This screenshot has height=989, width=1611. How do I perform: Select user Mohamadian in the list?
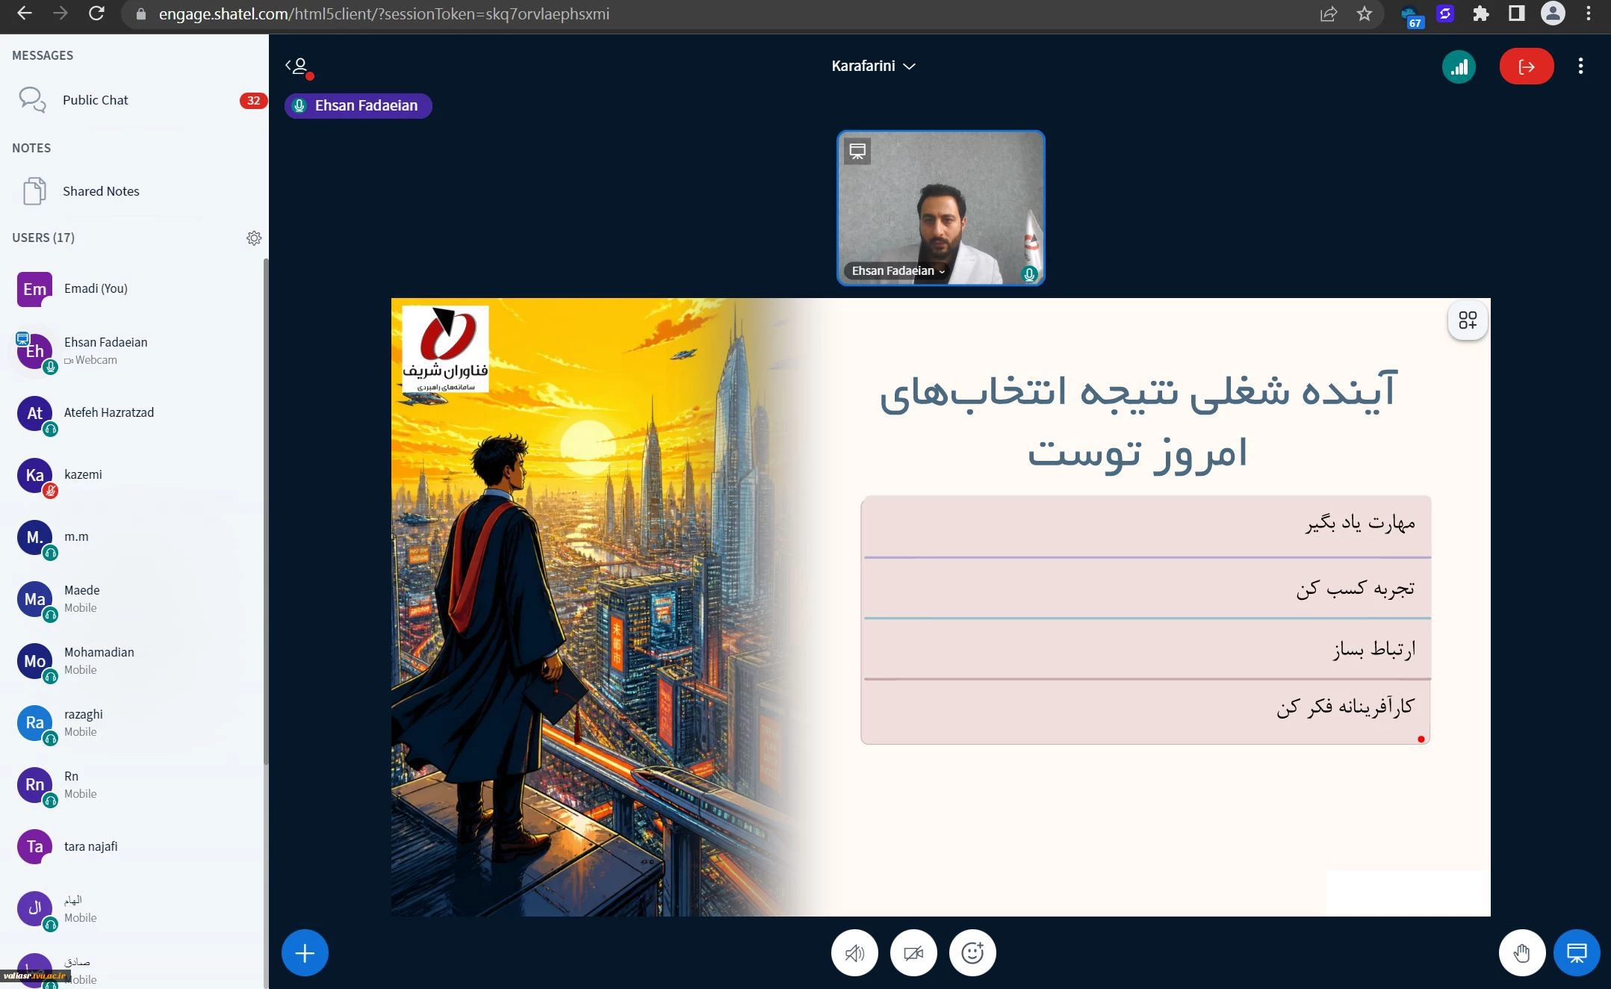[134, 661]
